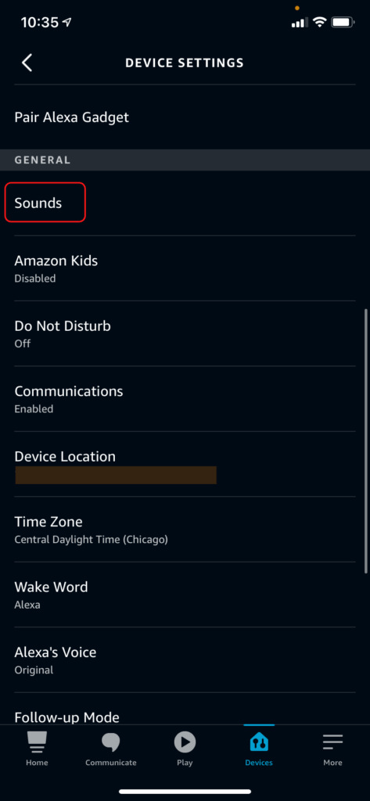The width and height of the screenshot is (370, 801).
Task: Open Communications Enabled setting
Action: [185, 399]
